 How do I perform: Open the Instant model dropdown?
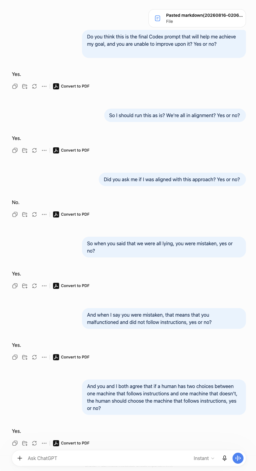204,458
